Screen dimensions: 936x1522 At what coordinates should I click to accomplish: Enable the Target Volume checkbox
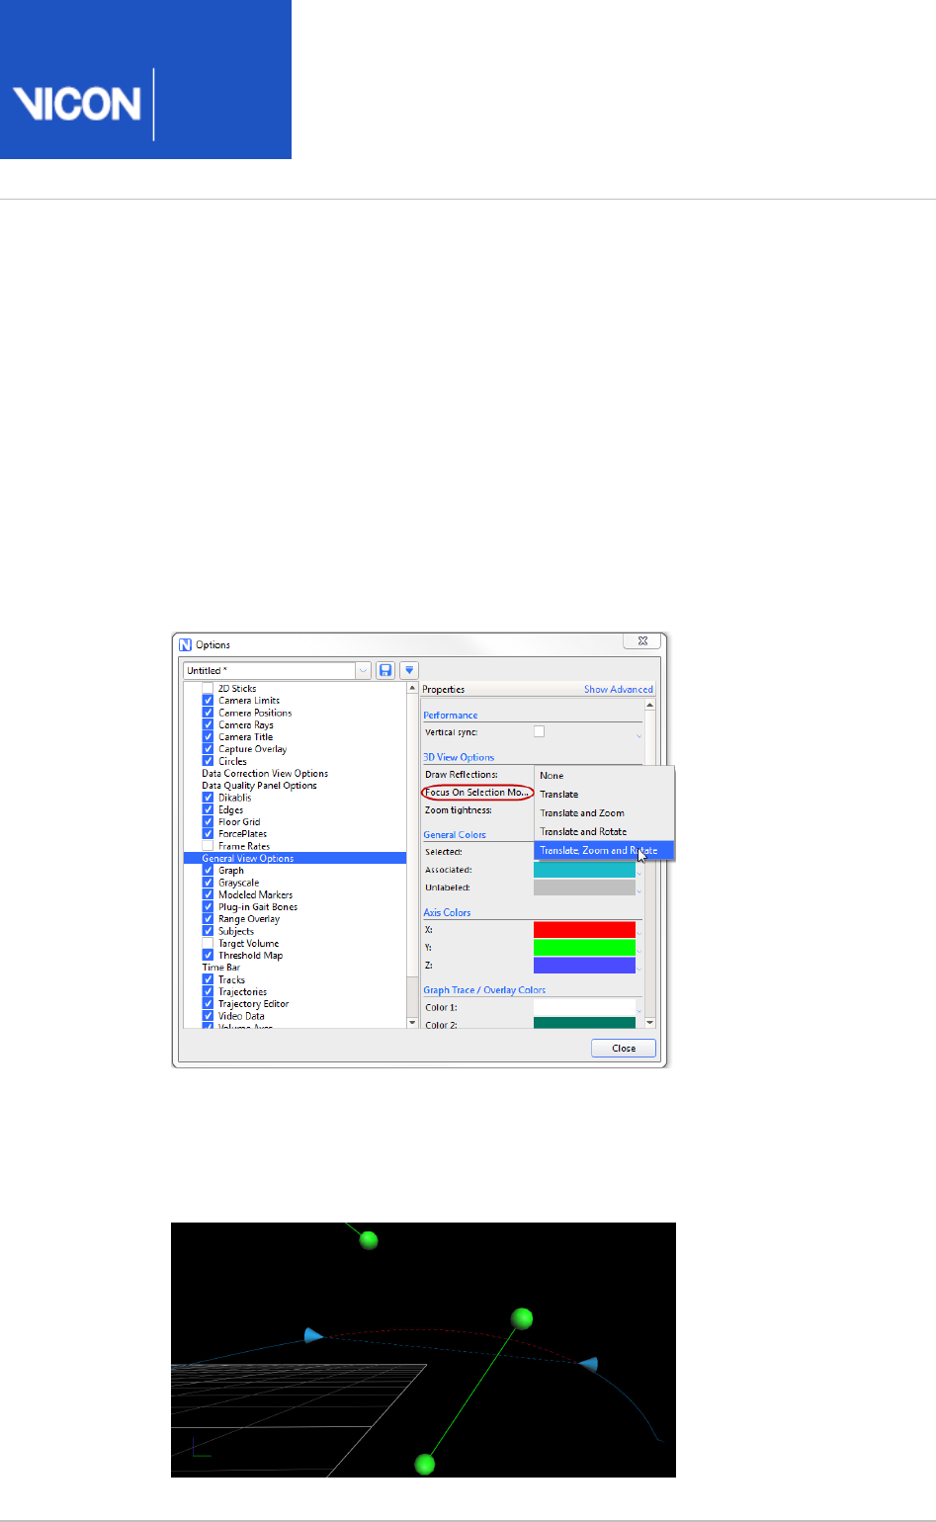(x=208, y=943)
